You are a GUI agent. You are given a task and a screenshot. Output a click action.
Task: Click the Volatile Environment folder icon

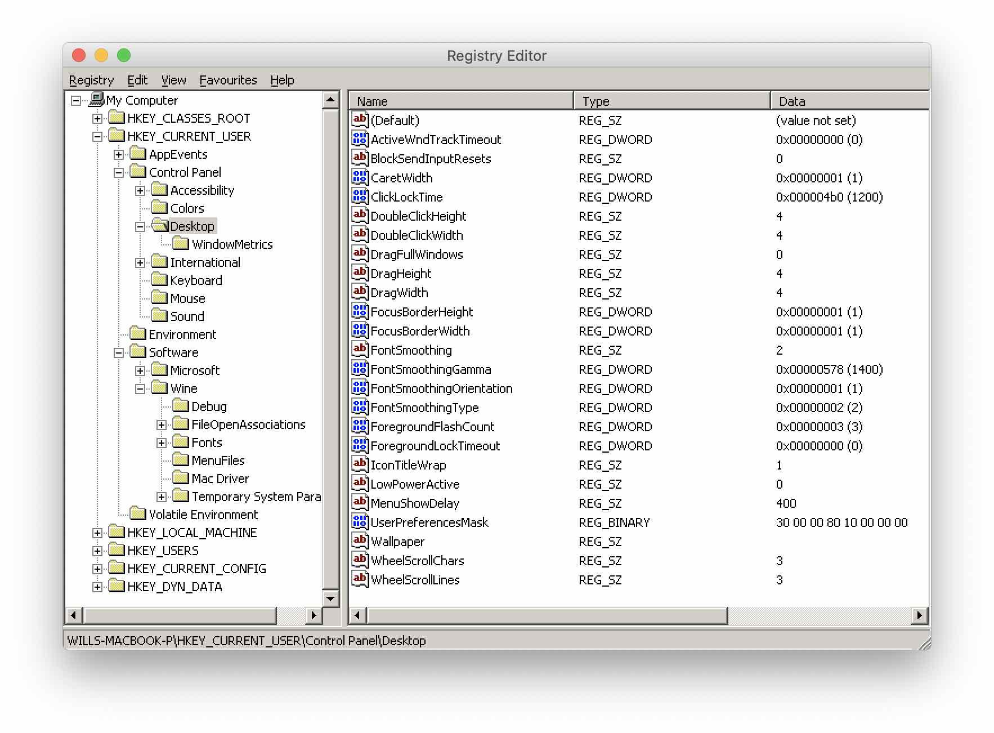(x=138, y=514)
